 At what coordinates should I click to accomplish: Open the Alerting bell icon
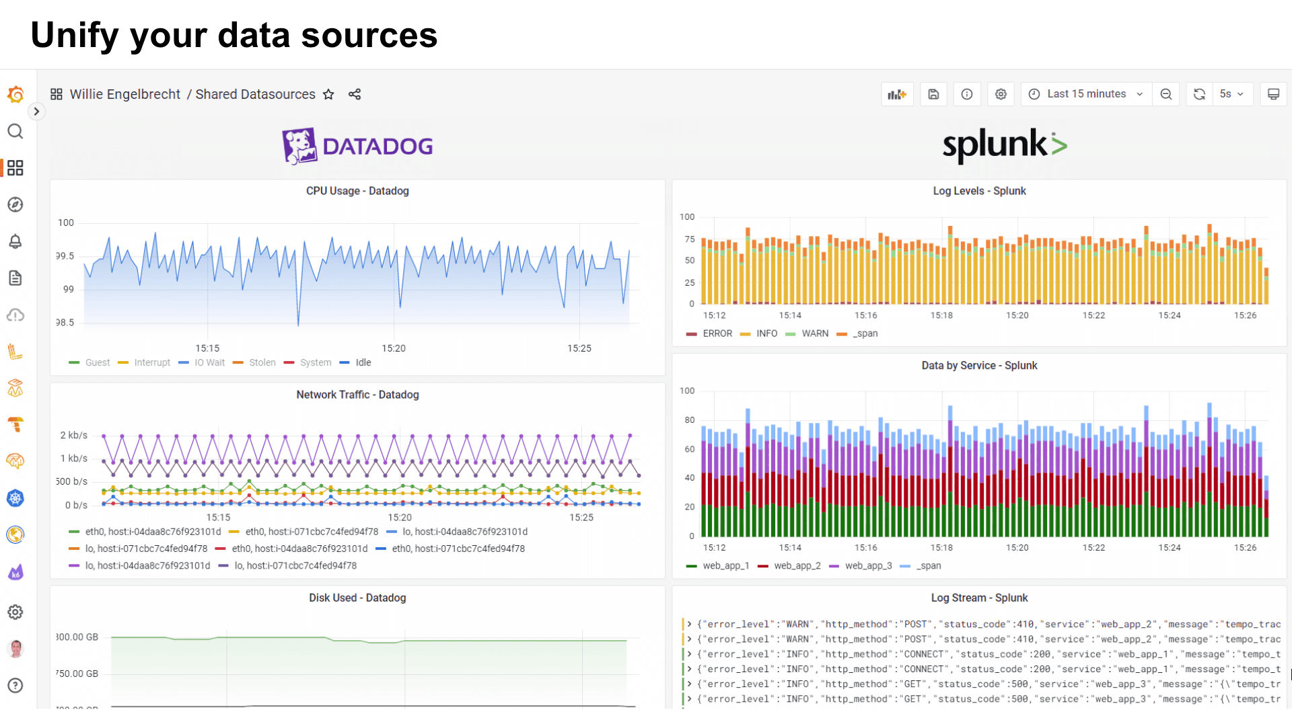click(x=15, y=242)
